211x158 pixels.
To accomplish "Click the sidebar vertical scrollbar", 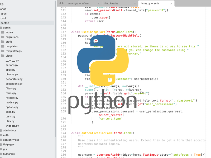I will click(55, 68).
